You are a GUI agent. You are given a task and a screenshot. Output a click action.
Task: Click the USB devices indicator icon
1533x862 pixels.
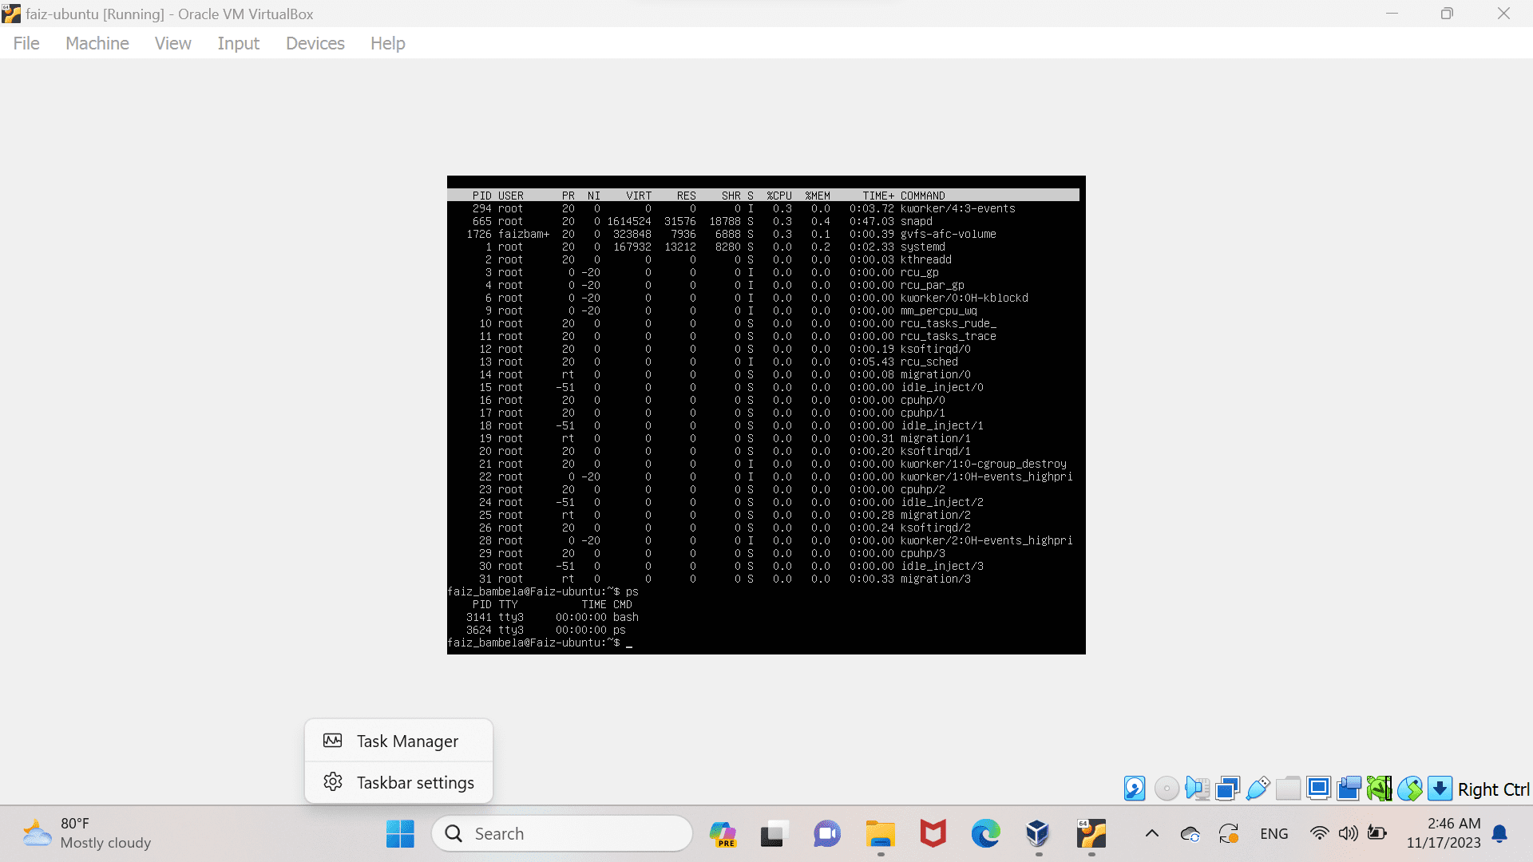(x=1258, y=789)
